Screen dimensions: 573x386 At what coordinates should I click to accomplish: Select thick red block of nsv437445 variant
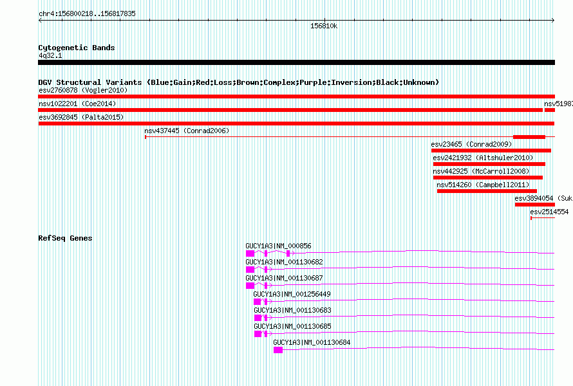529,137
